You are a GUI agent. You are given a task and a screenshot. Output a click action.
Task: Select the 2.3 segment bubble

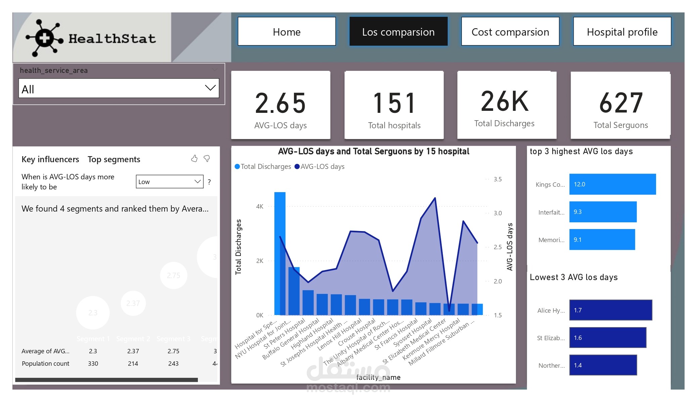(93, 313)
